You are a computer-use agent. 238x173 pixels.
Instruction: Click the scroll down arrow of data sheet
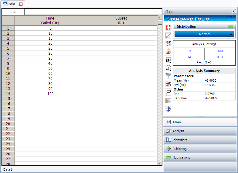(160, 163)
